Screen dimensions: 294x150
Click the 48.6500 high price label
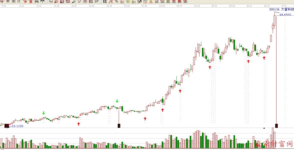[x=285, y=15]
